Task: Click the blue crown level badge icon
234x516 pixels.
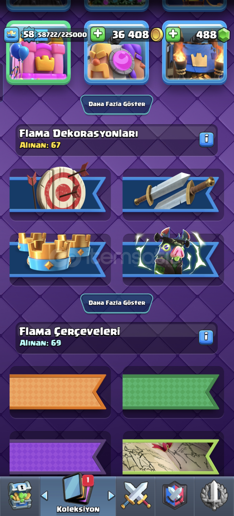Action: click(x=11, y=34)
